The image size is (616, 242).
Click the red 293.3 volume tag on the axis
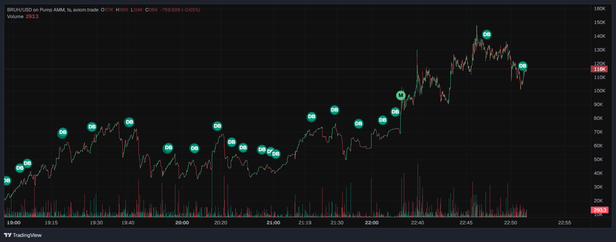600,210
